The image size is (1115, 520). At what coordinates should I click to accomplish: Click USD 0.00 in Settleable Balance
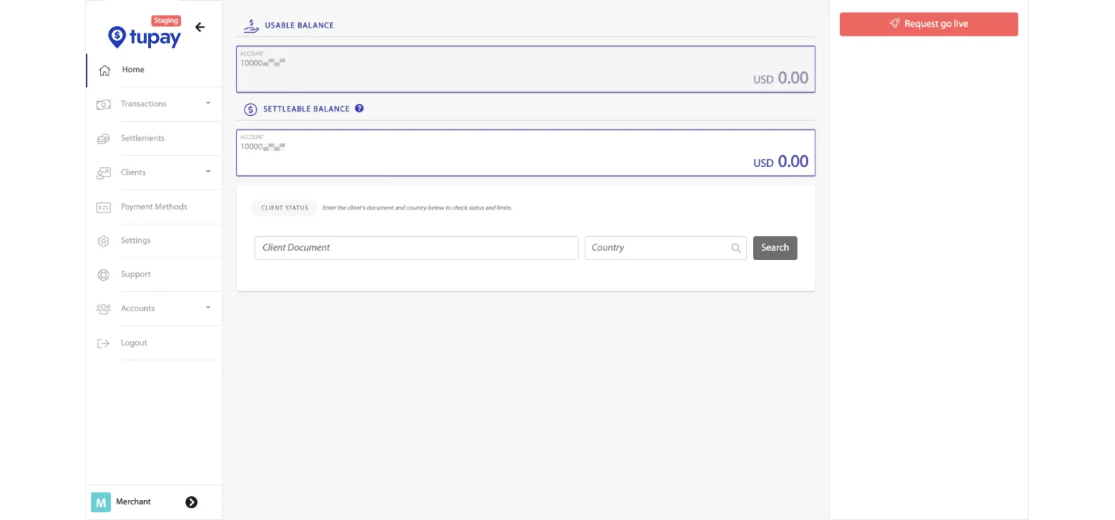[x=780, y=162]
